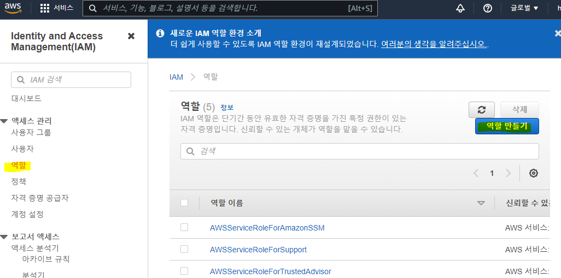Image resolution: width=561 pixels, height=278 pixels.
Task: Open 대시보드 in the sidebar
Action: (x=26, y=98)
